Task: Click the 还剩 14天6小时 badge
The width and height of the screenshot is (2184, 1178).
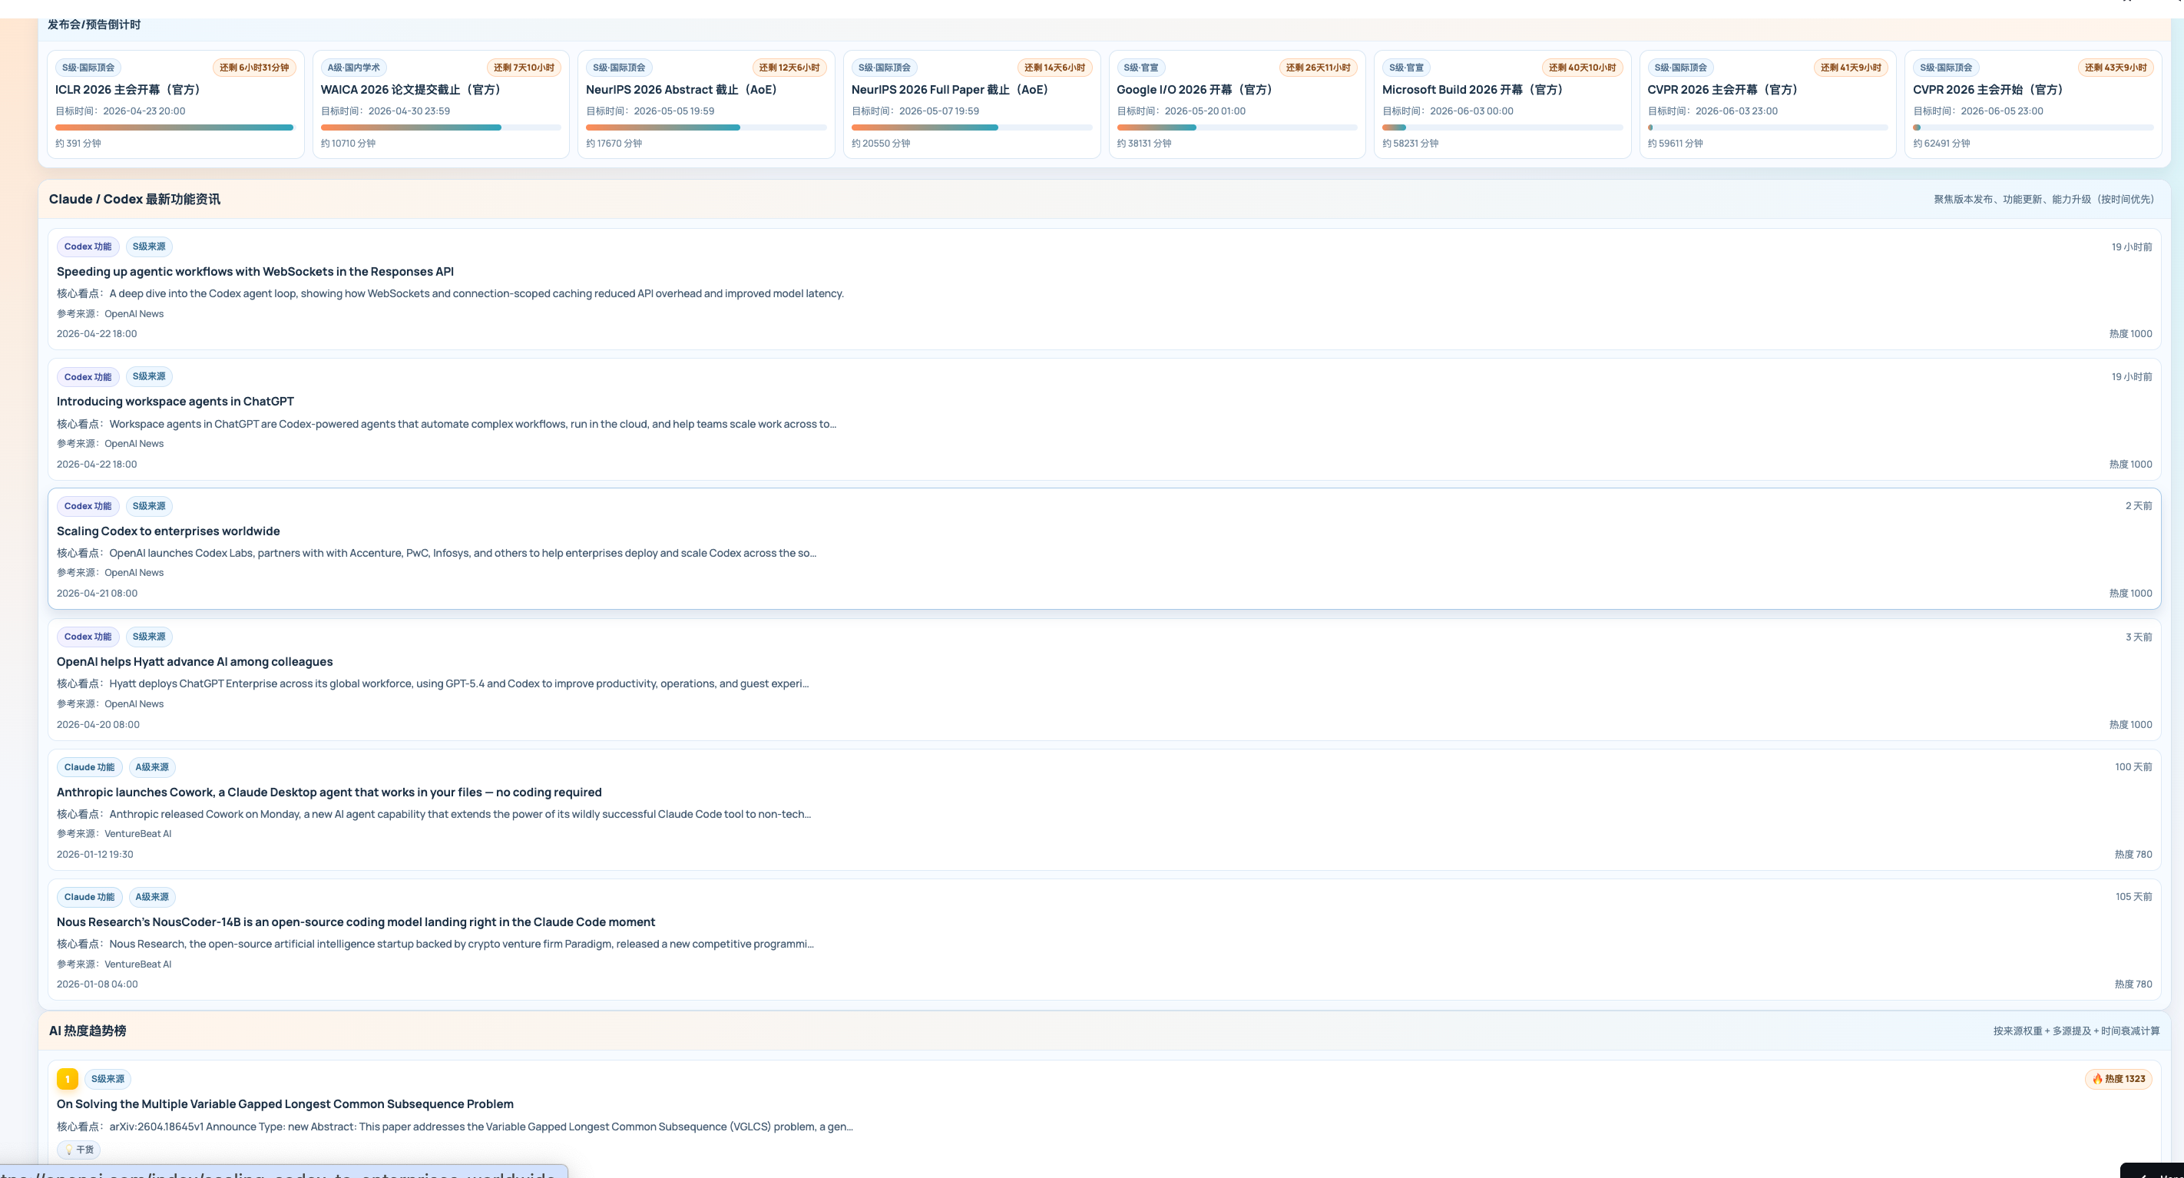Action: [x=1054, y=68]
